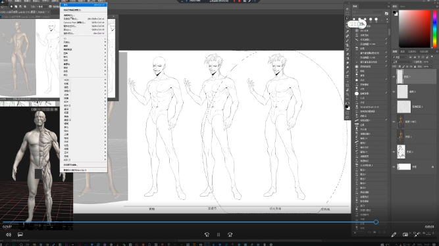Screen dimensions: 439x246
Task: Hide the selected top layer
Action: click(394, 77)
